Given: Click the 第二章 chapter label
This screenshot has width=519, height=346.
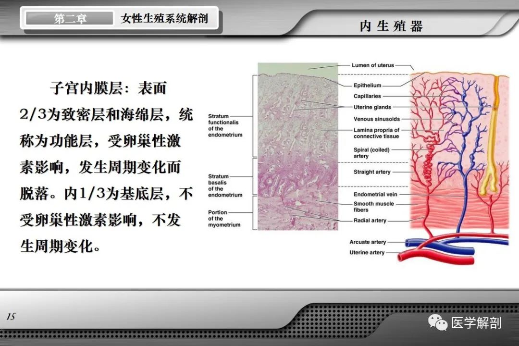Looking at the screenshot, I should pyautogui.click(x=70, y=19).
